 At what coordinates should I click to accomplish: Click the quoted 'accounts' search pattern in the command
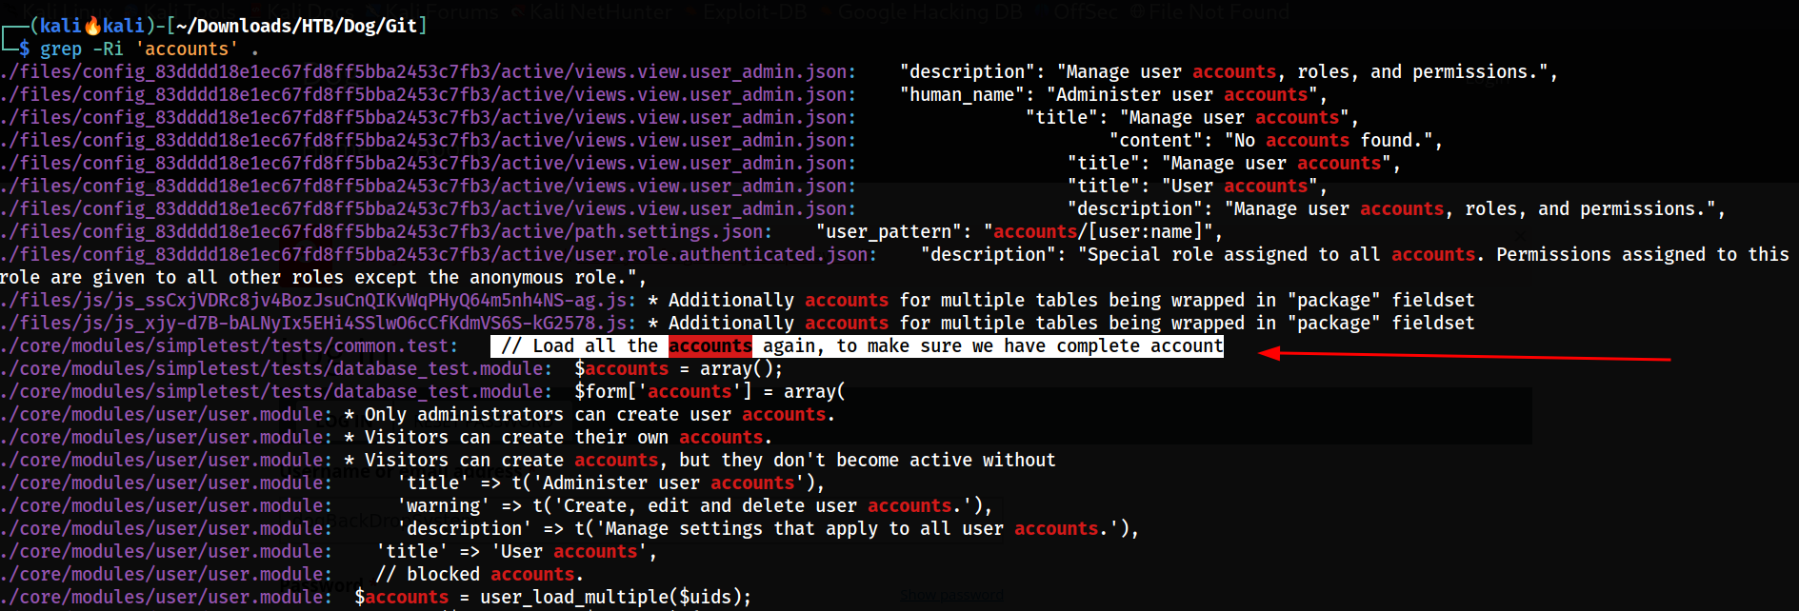coord(188,49)
